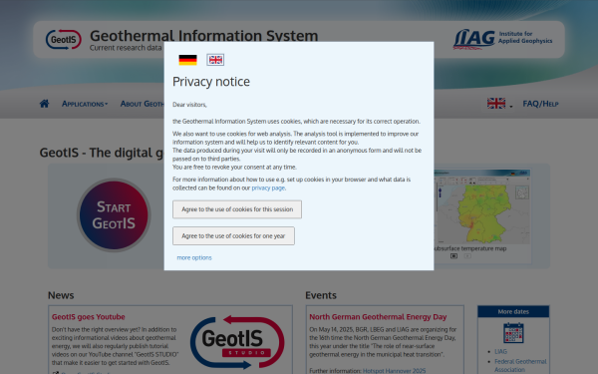Viewport: 598px width, 374px height.
Task: Expand the Applications menu
Action: [x=85, y=104]
